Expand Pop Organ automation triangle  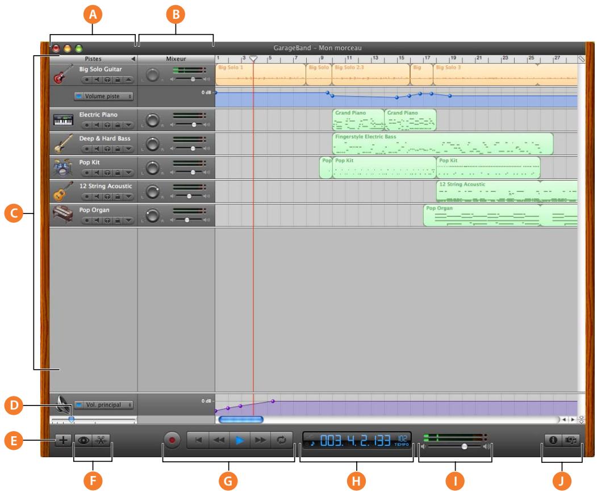click(x=128, y=220)
